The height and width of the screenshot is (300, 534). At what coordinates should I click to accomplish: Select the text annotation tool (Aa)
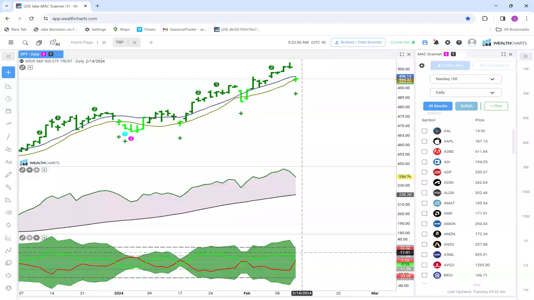coord(8,162)
